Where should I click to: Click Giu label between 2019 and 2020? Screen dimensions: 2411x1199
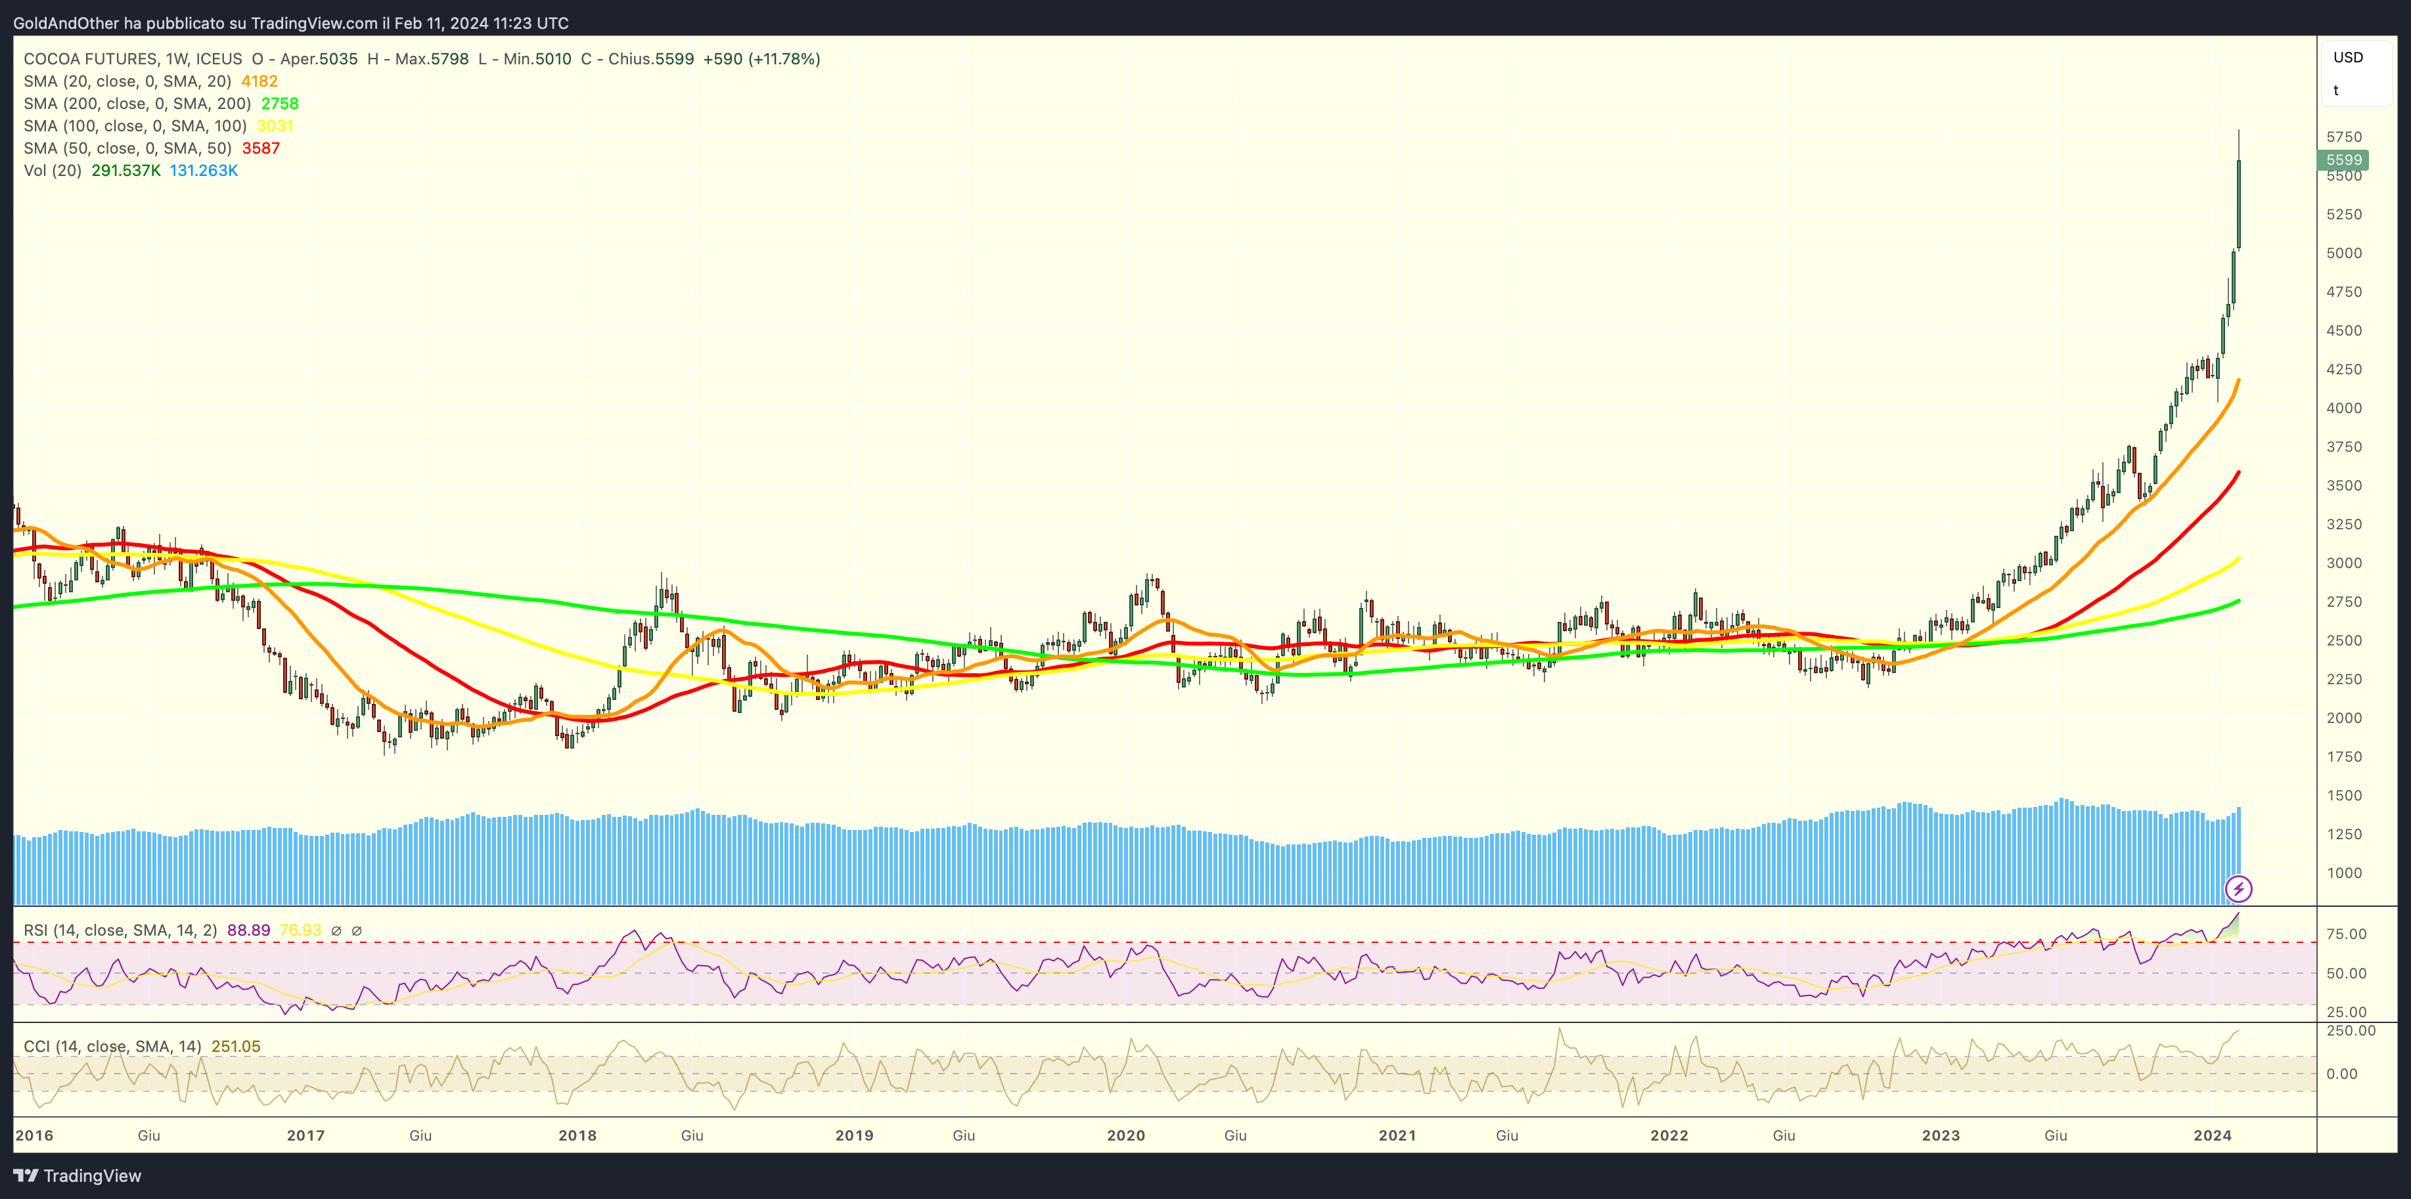point(964,1135)
